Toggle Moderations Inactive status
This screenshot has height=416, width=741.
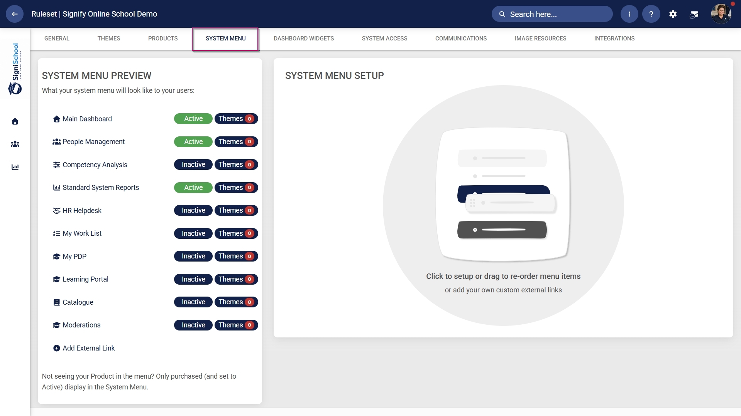193,325
